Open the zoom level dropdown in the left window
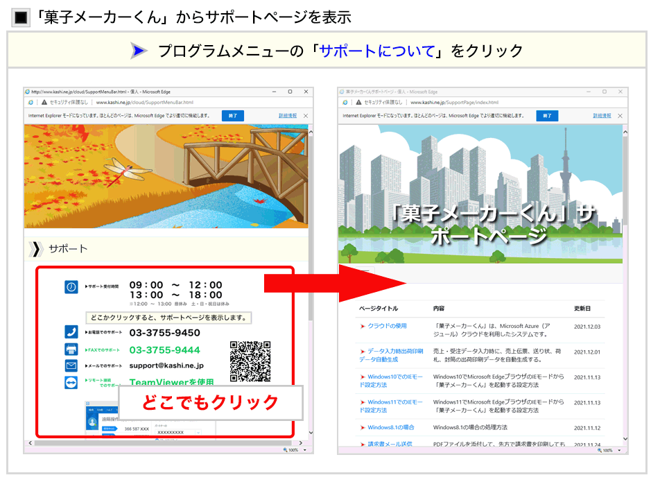669x482 pixels. tap(304, 450)
